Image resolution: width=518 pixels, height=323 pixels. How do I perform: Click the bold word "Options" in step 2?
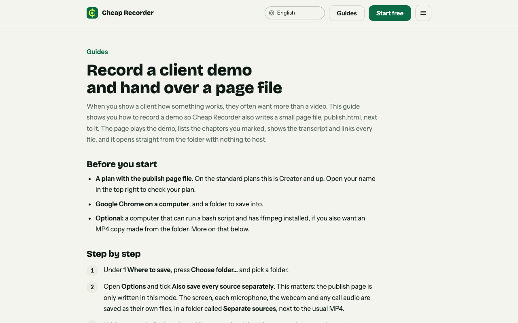[x=134, y=286]
